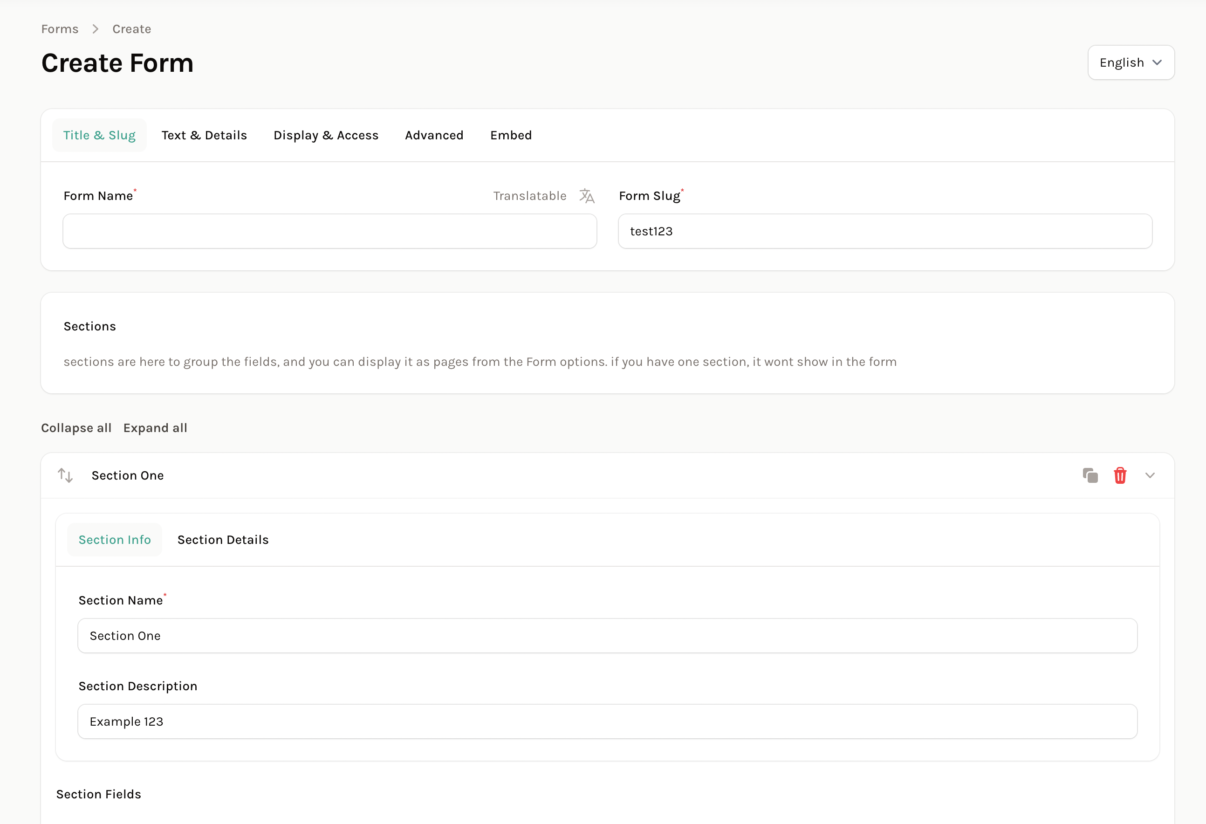Click the Section Description field with Example 123

tap(607, 721)
